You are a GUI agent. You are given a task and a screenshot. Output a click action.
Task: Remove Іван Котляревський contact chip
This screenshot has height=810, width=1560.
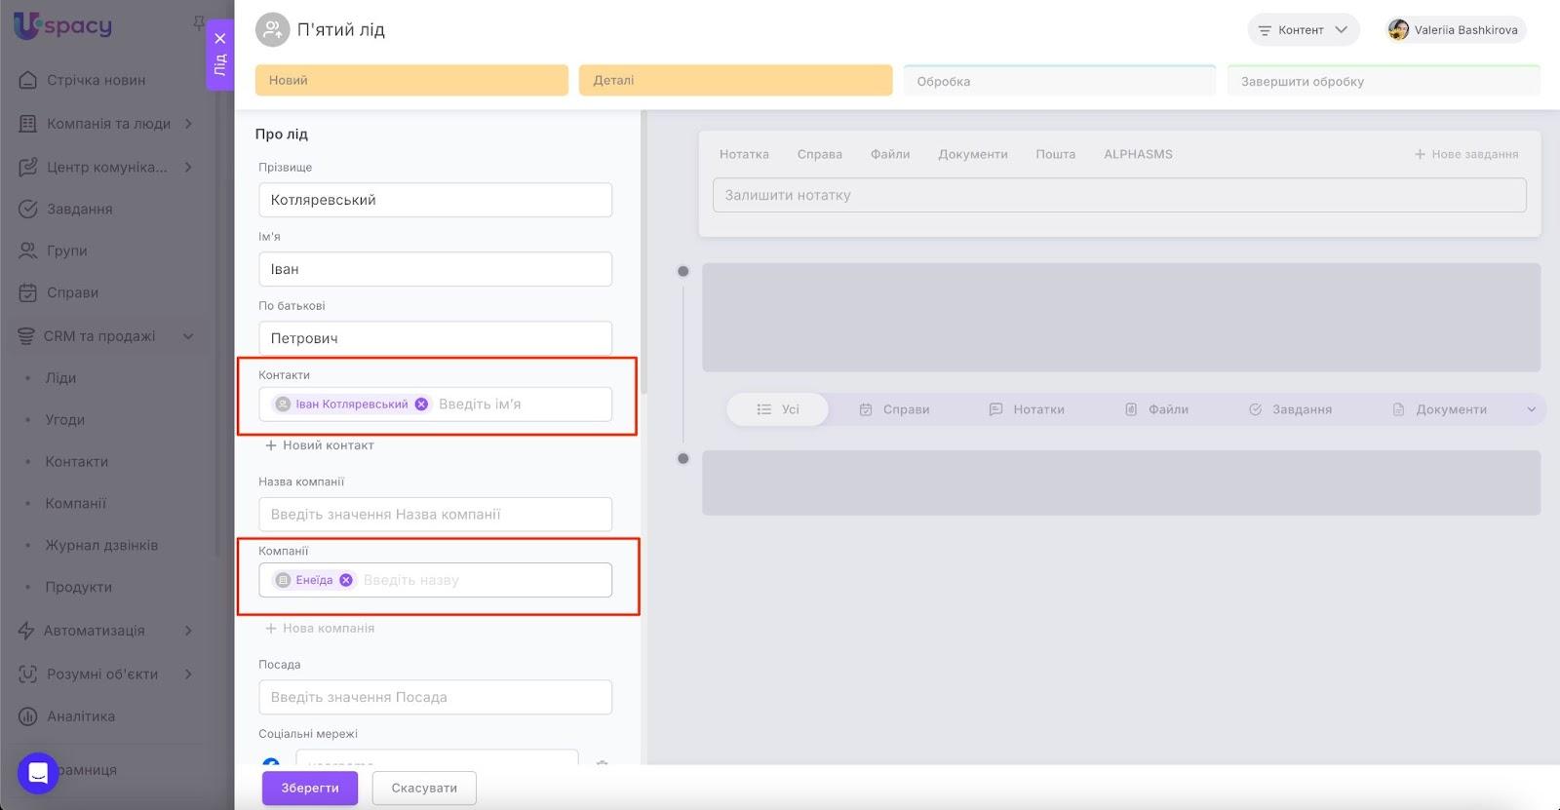(421, 405)
